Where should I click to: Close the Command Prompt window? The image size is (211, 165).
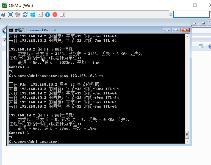[x=185, y=30]
